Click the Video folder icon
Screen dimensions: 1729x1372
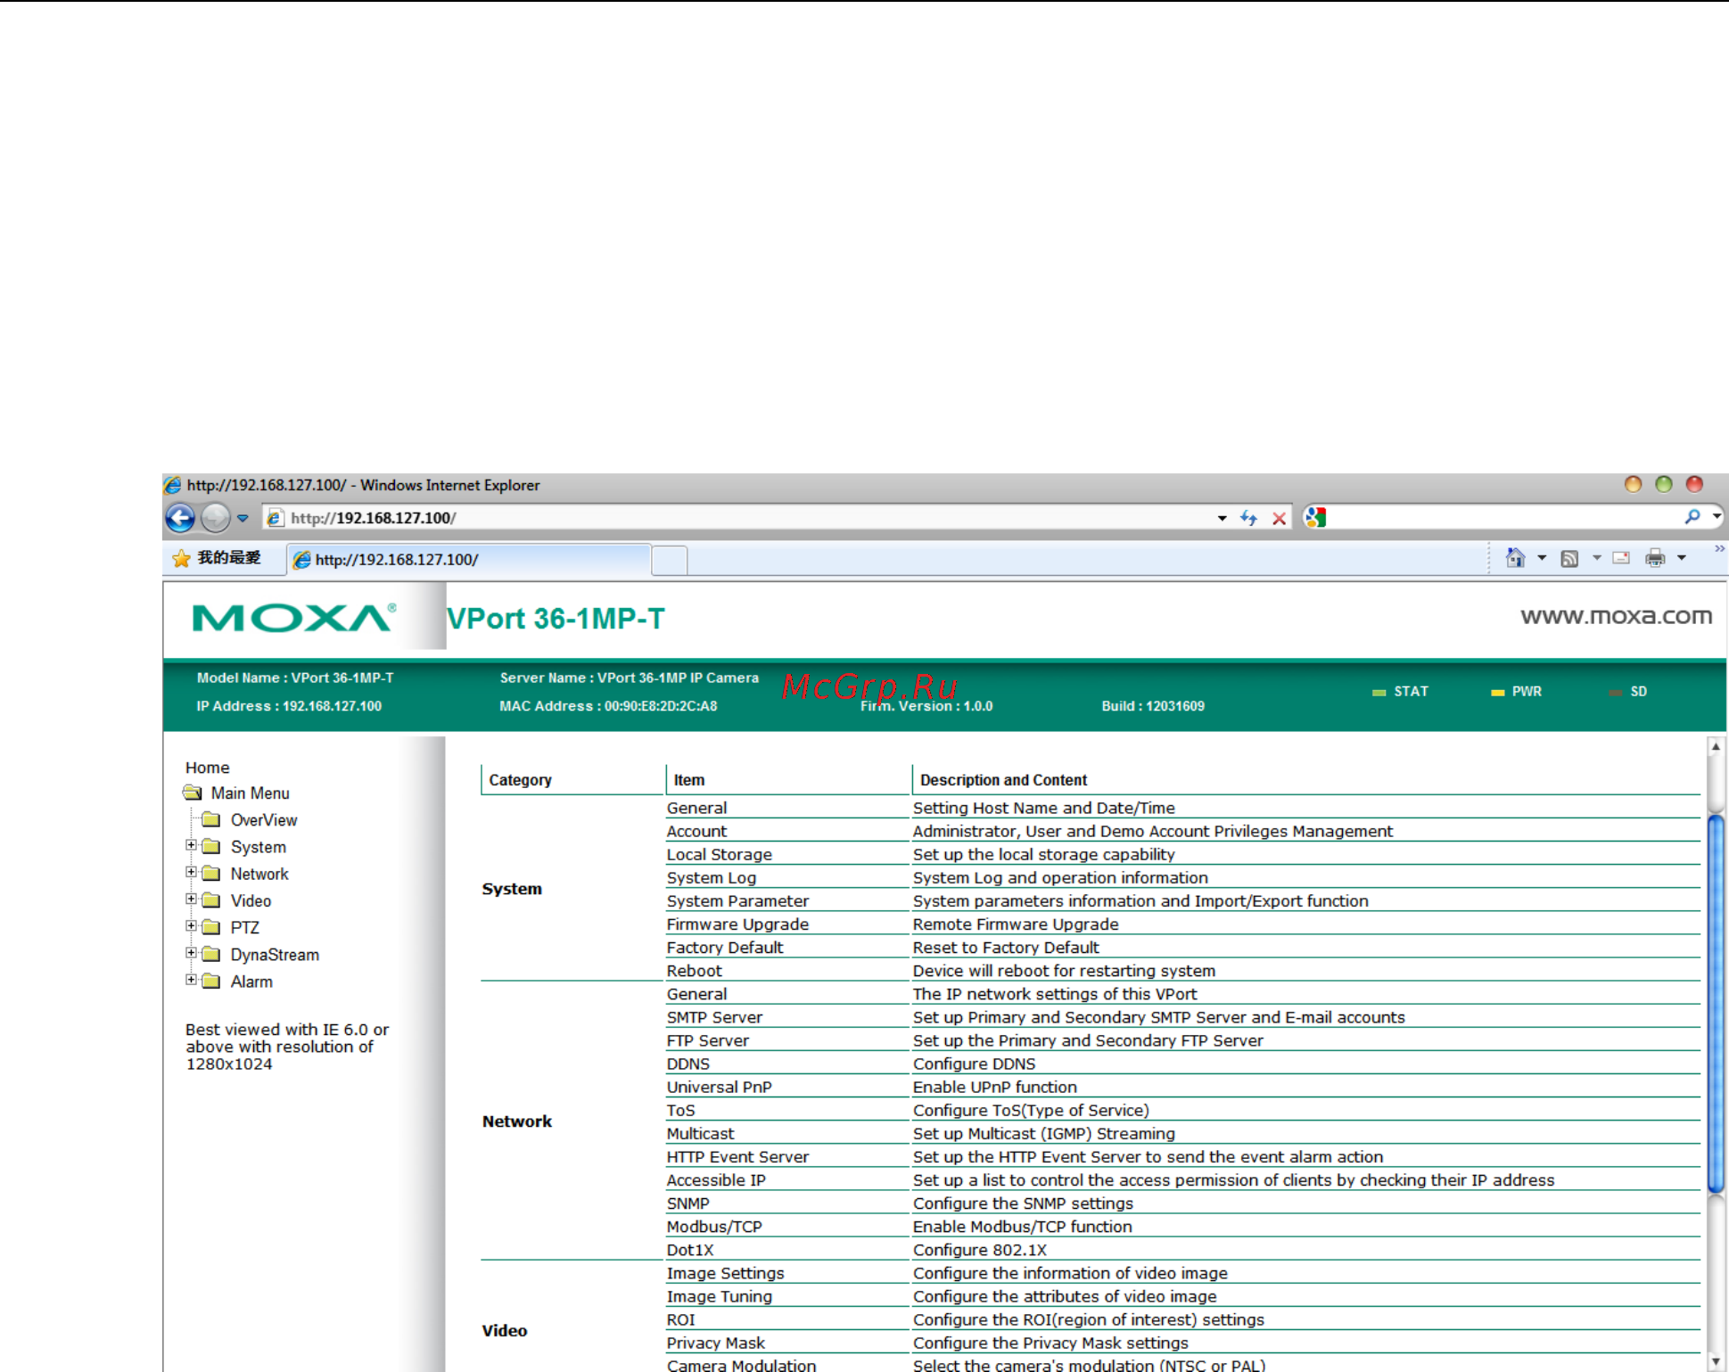pos(211,900)
